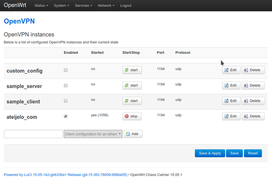Enable the custom_config checkbox
272x181 pixels.
(x=66, y=70)
